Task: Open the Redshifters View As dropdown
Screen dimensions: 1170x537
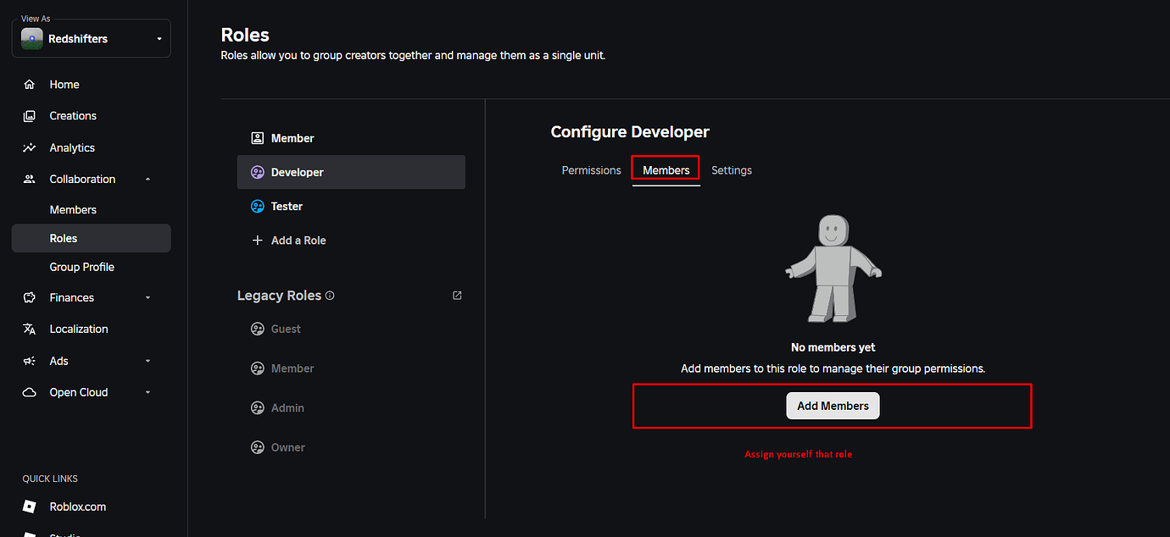Action: tap(92, 39)
